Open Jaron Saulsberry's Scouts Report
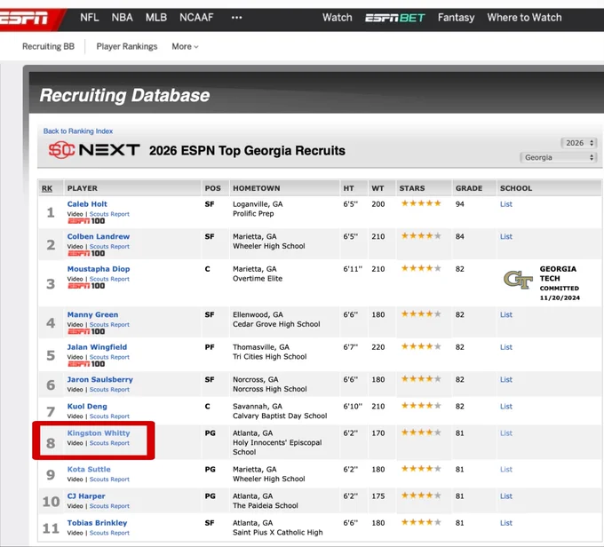The height and width of the screenshot is (547, 604). click(109, 389)
